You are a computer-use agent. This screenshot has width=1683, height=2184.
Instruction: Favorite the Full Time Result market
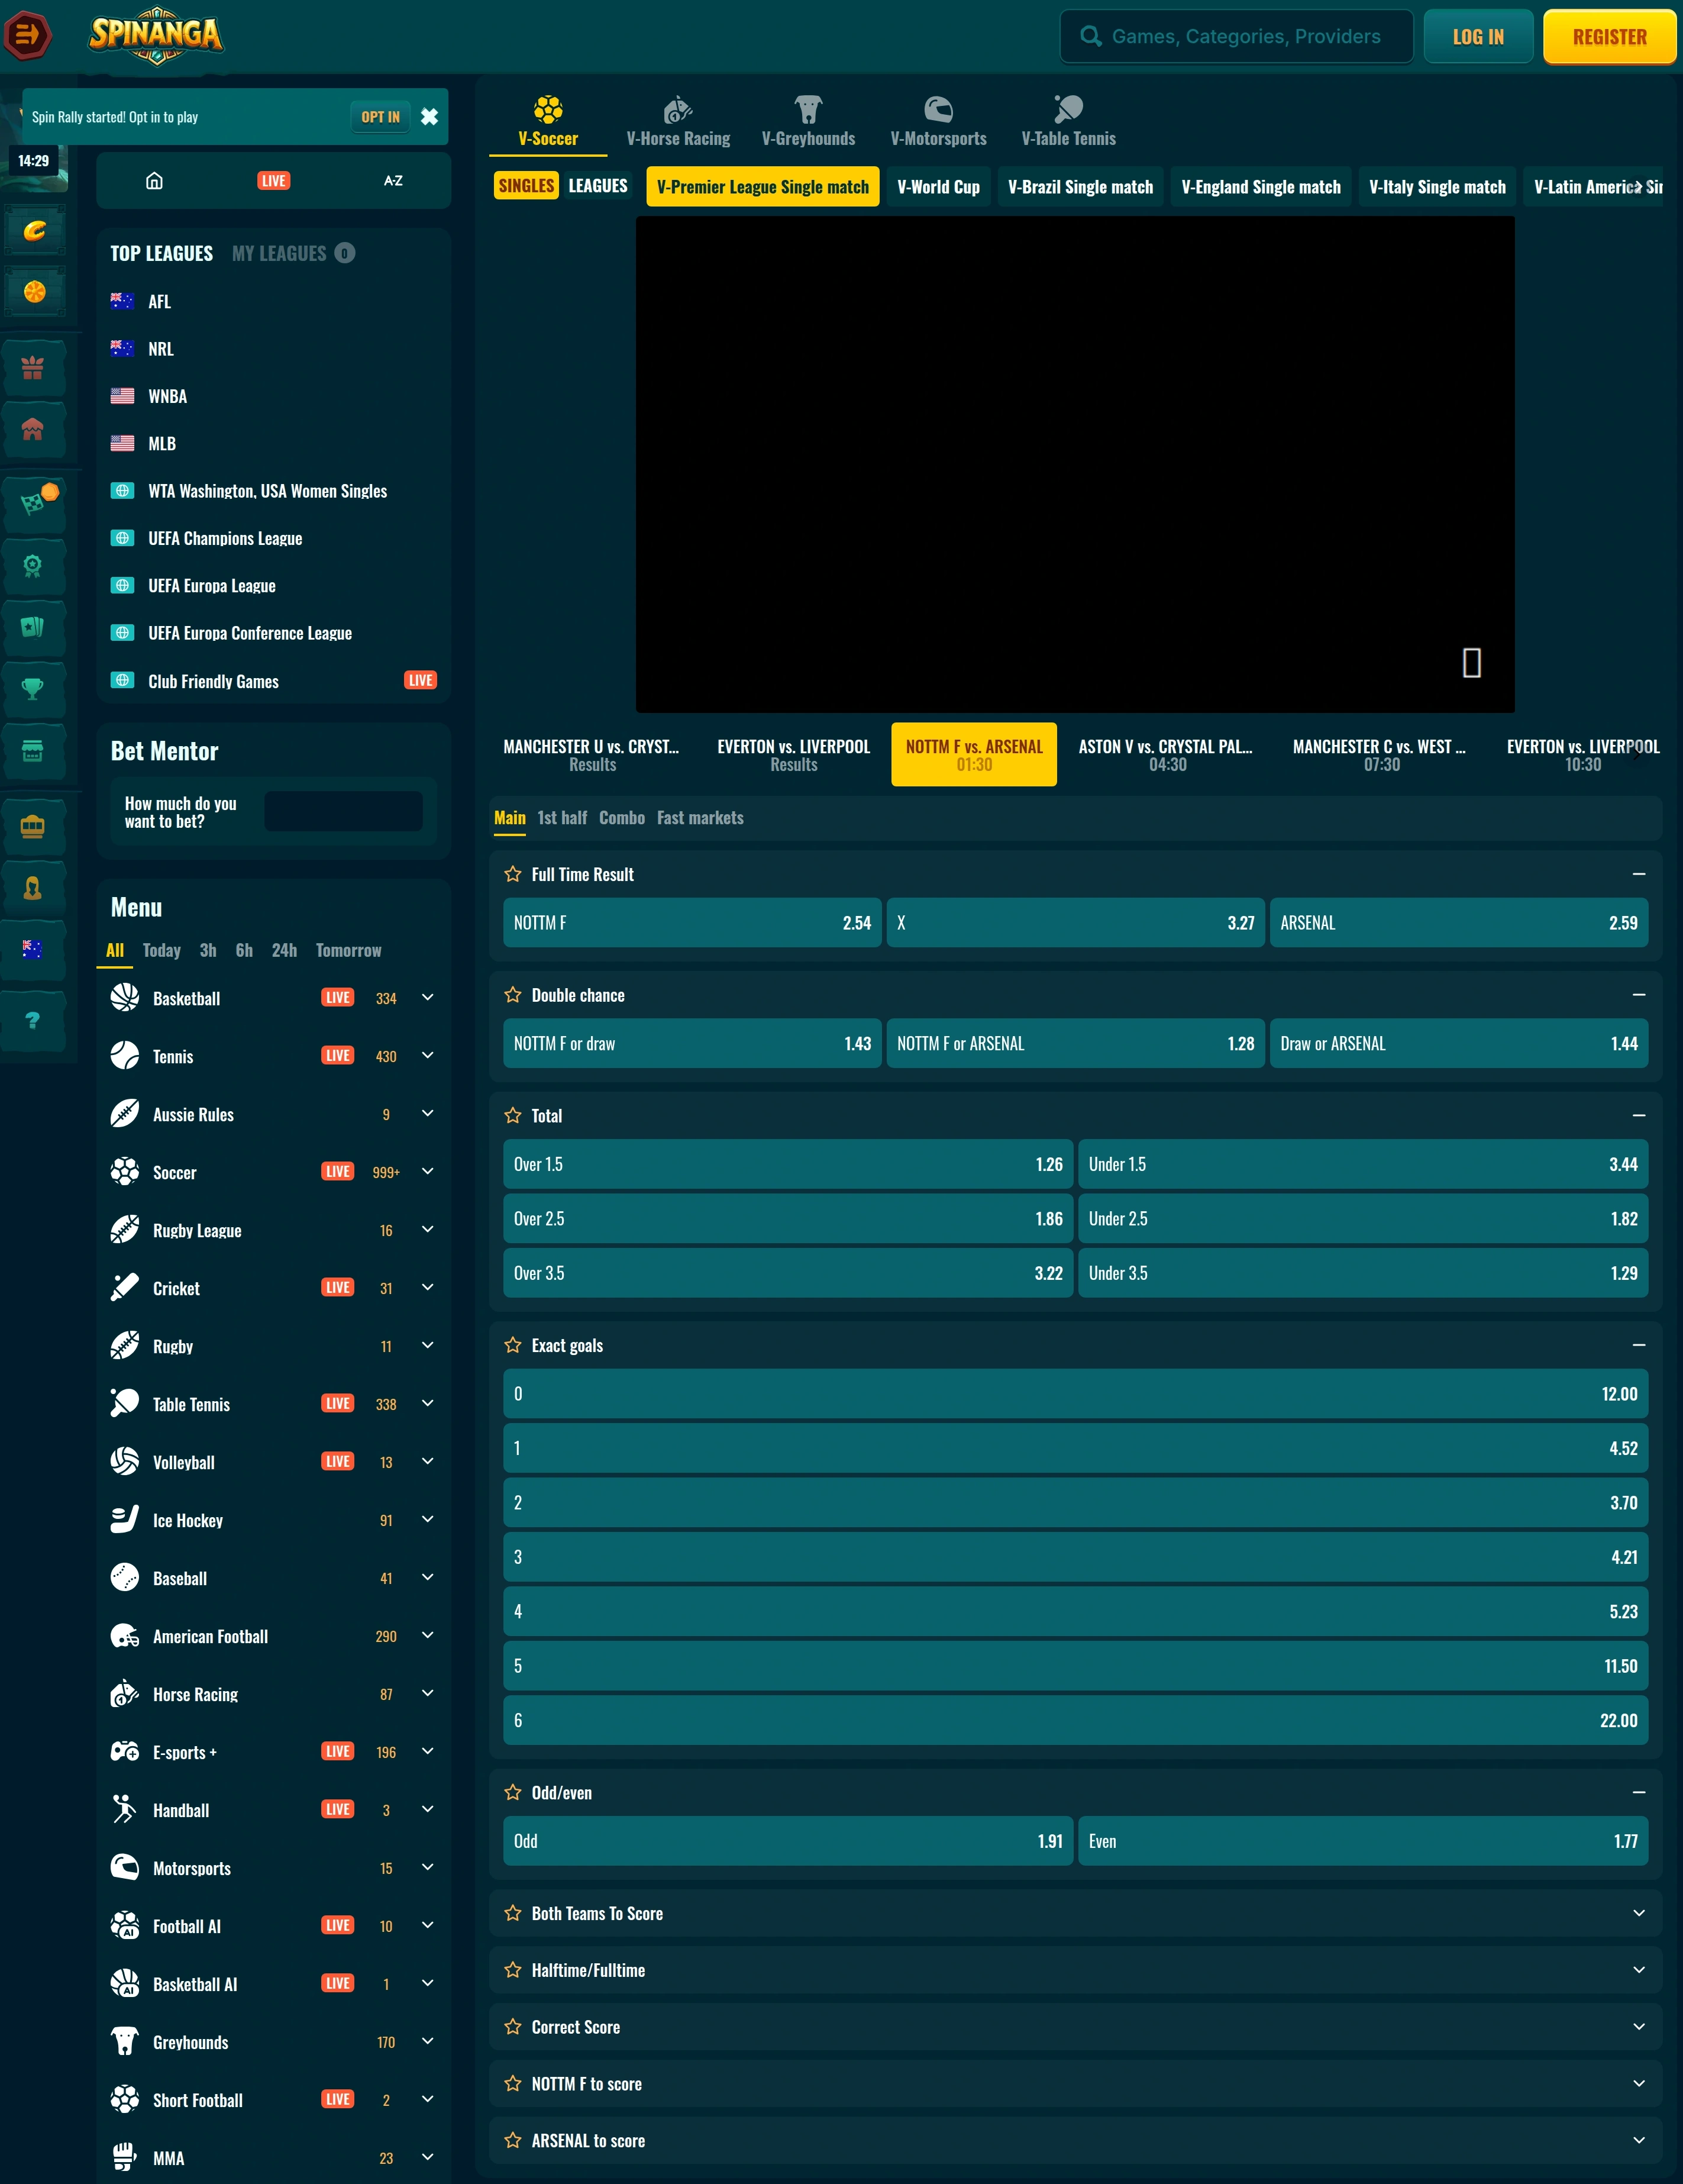point(513,874)
